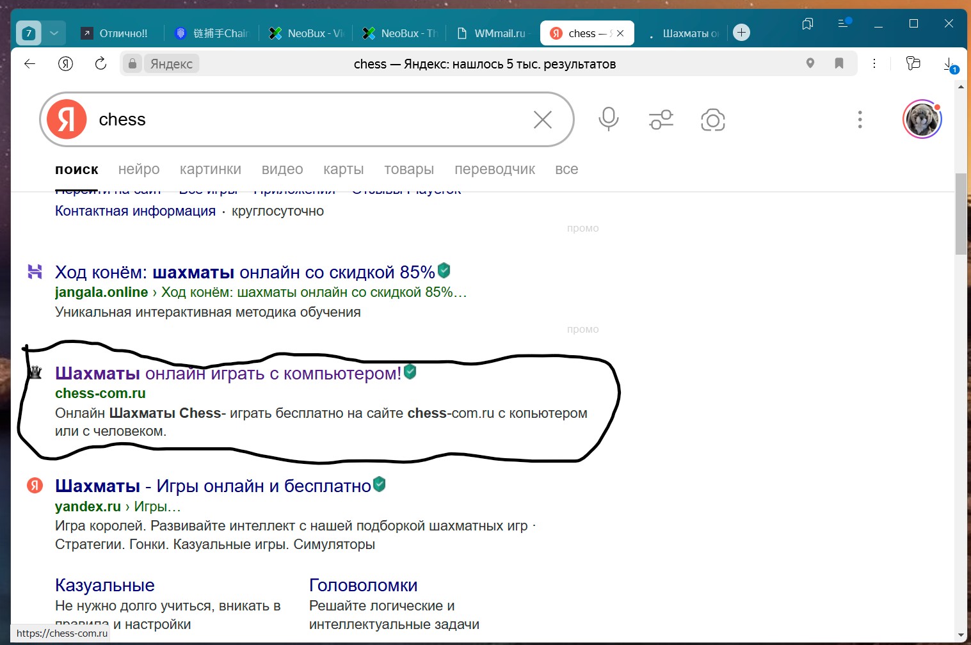971x645 pixels.
Task: Clear the search query with the X
Action: (x=543, y=120)
